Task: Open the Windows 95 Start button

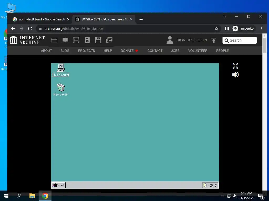Action: [x=59, y=185]
